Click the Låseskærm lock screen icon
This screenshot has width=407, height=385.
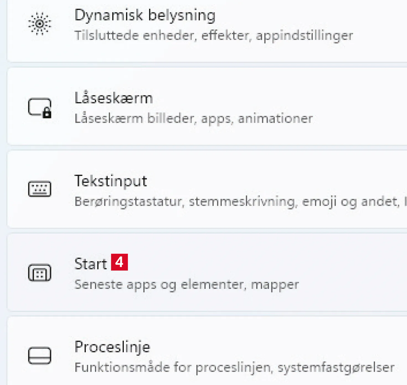click(x=40, y=107)
